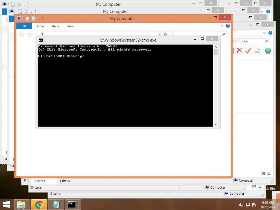
Task: Click Properties icon in second My Computer title bar
Action: pyautogui.click(x=20, y=11)
